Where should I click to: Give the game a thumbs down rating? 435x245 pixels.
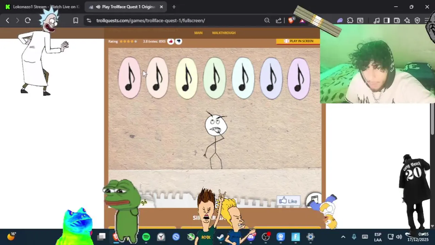tap(178, 41)
